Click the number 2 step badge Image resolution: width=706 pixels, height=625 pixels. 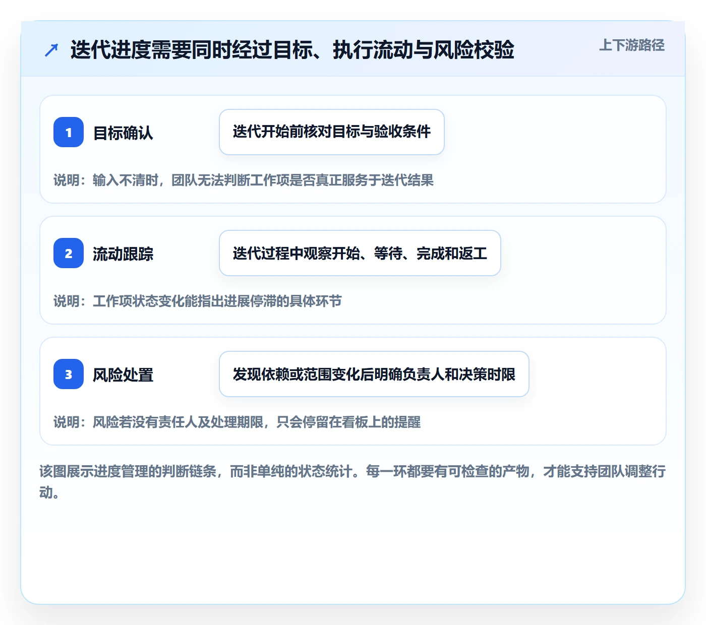[69, 253]
